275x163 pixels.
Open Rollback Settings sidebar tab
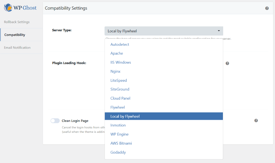click(17, 22)
